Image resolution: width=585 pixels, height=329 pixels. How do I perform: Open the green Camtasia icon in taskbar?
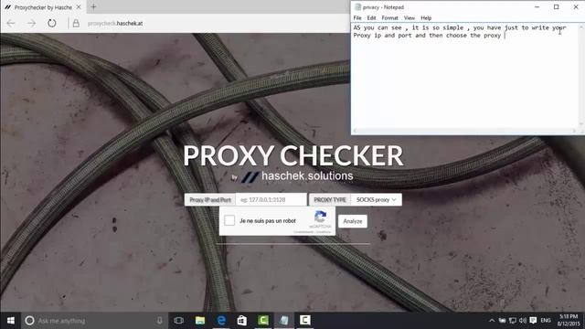pyautogui.click(x=263, y=321)
